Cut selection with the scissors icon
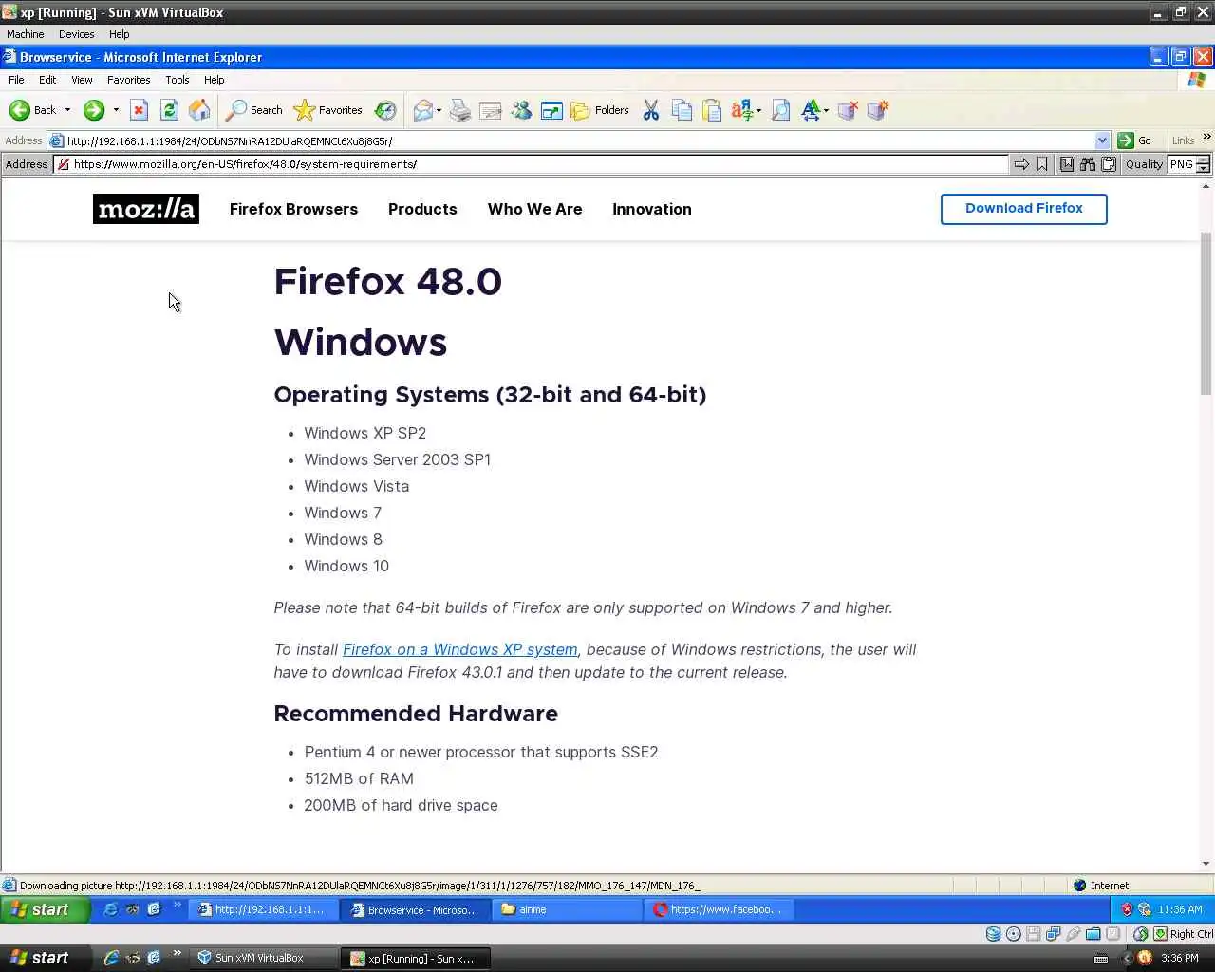This screenshot has height=972, width=1215. coord(651,110)
